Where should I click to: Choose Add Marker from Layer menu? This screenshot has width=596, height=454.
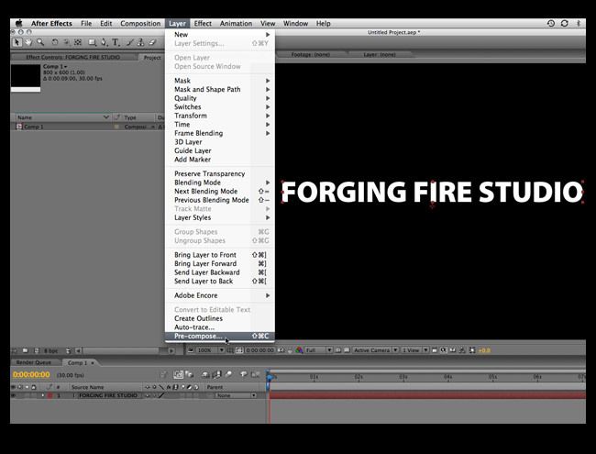220,160
